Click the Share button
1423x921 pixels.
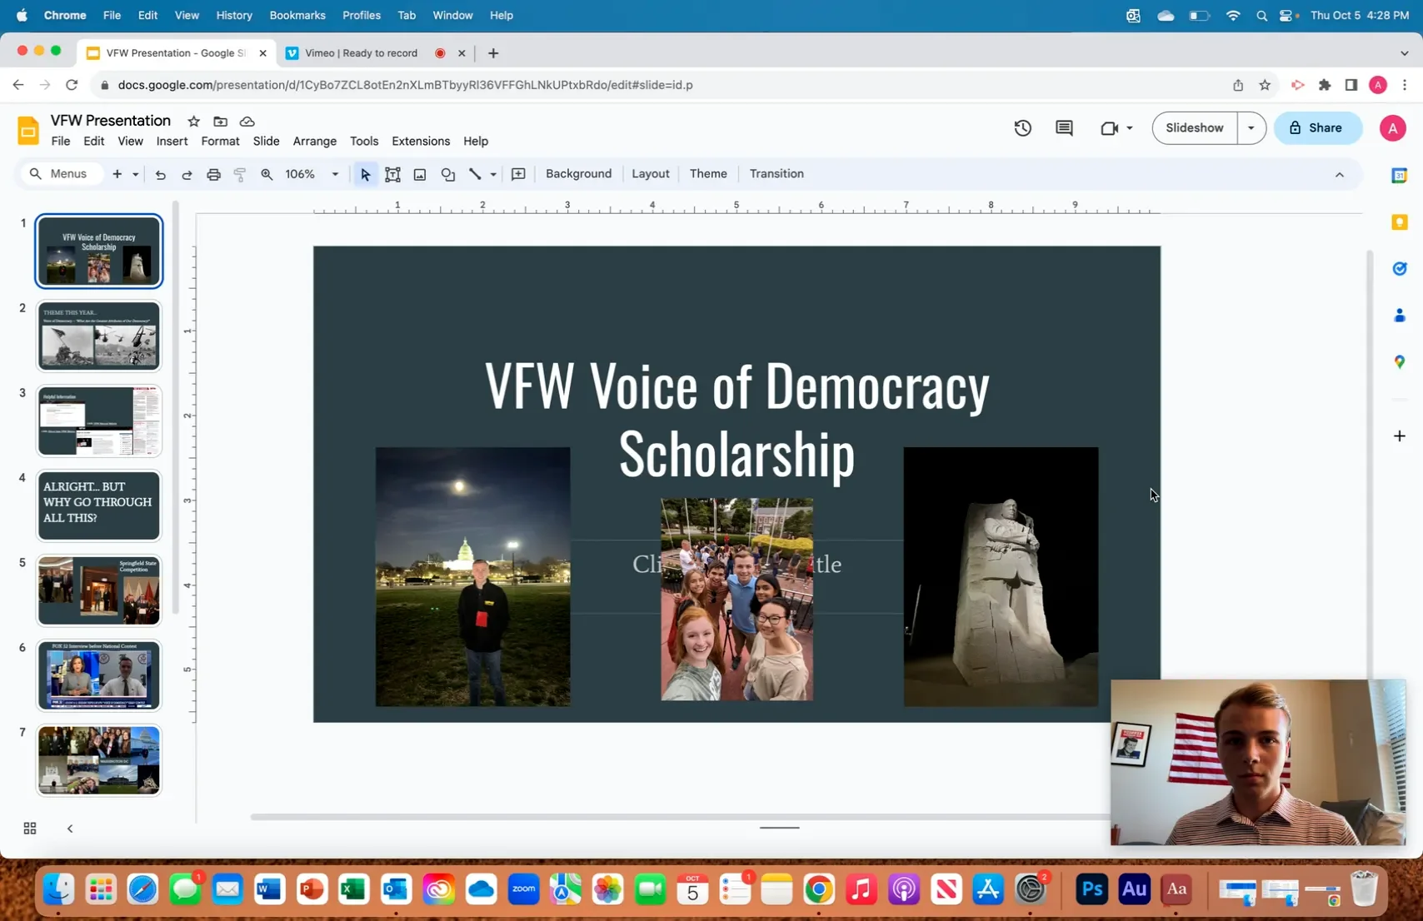[x=1317, y=128]
